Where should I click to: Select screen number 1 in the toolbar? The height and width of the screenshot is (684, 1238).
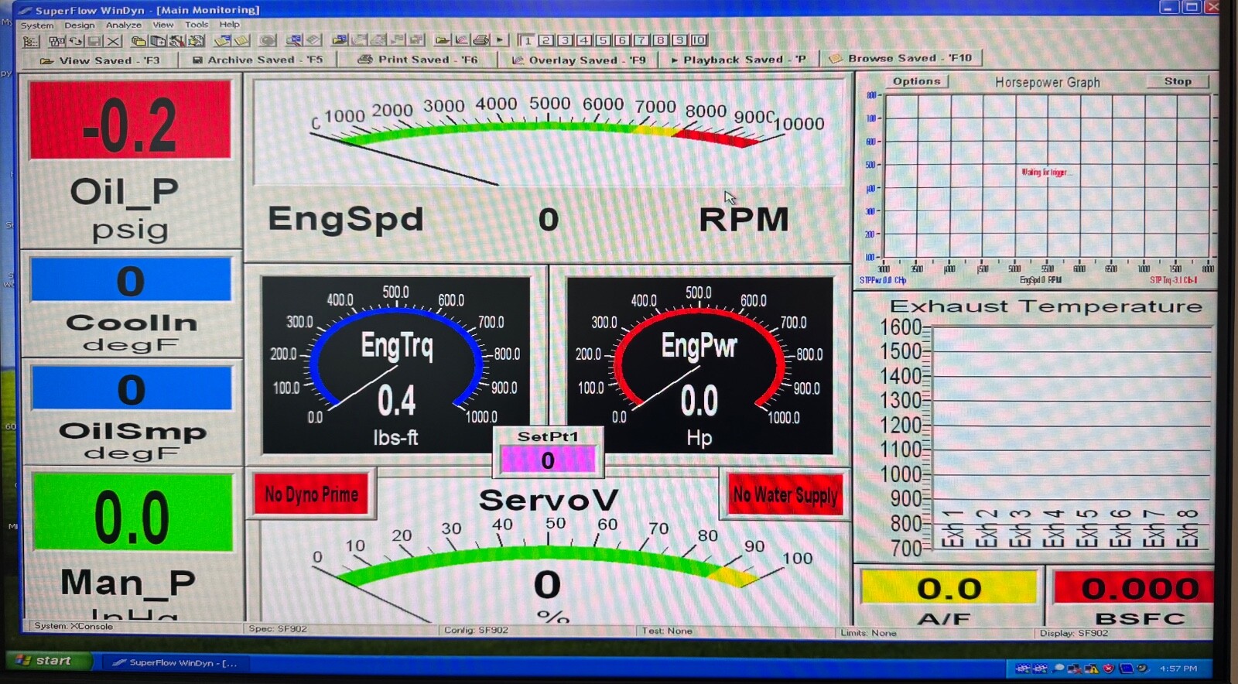click(527, 40)
